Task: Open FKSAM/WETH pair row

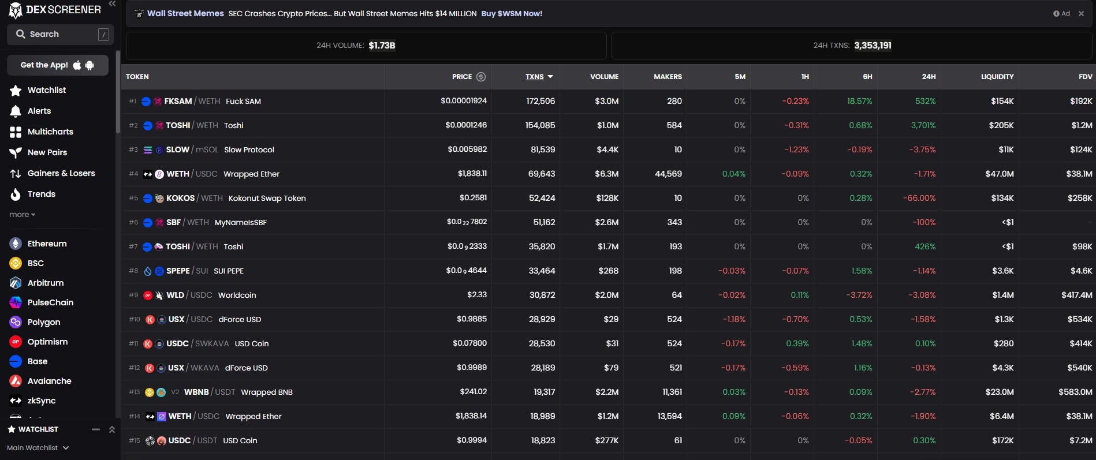Action: point(609,101)
